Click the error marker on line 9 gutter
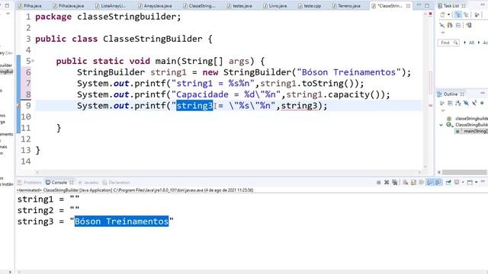488x274 pixels. [x=18, y=106]
